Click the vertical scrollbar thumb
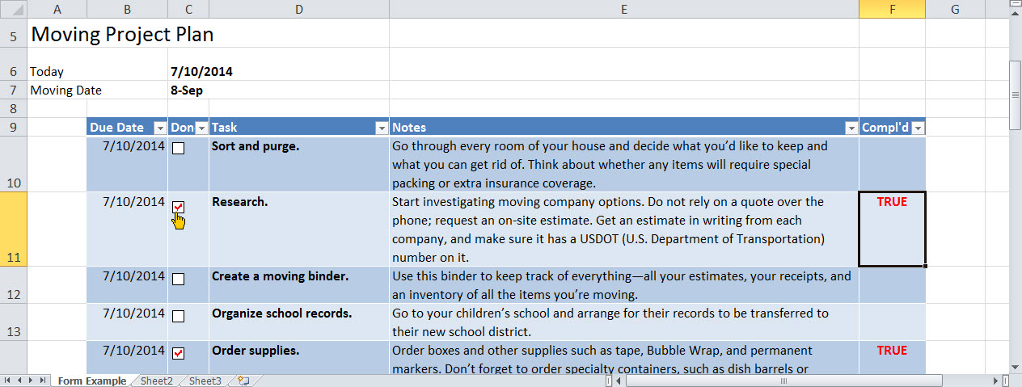Viewport: 1022px width, 387px height. point(1016,95)
